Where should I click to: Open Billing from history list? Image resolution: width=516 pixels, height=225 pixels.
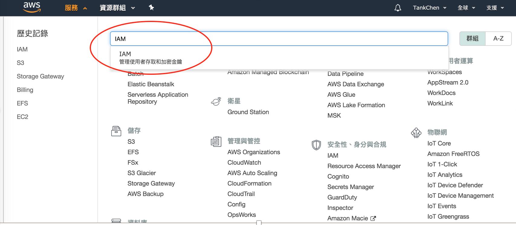25,90
